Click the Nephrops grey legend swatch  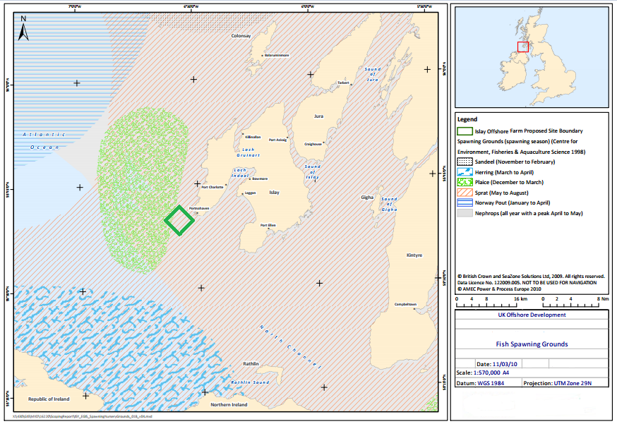(465, 212)
